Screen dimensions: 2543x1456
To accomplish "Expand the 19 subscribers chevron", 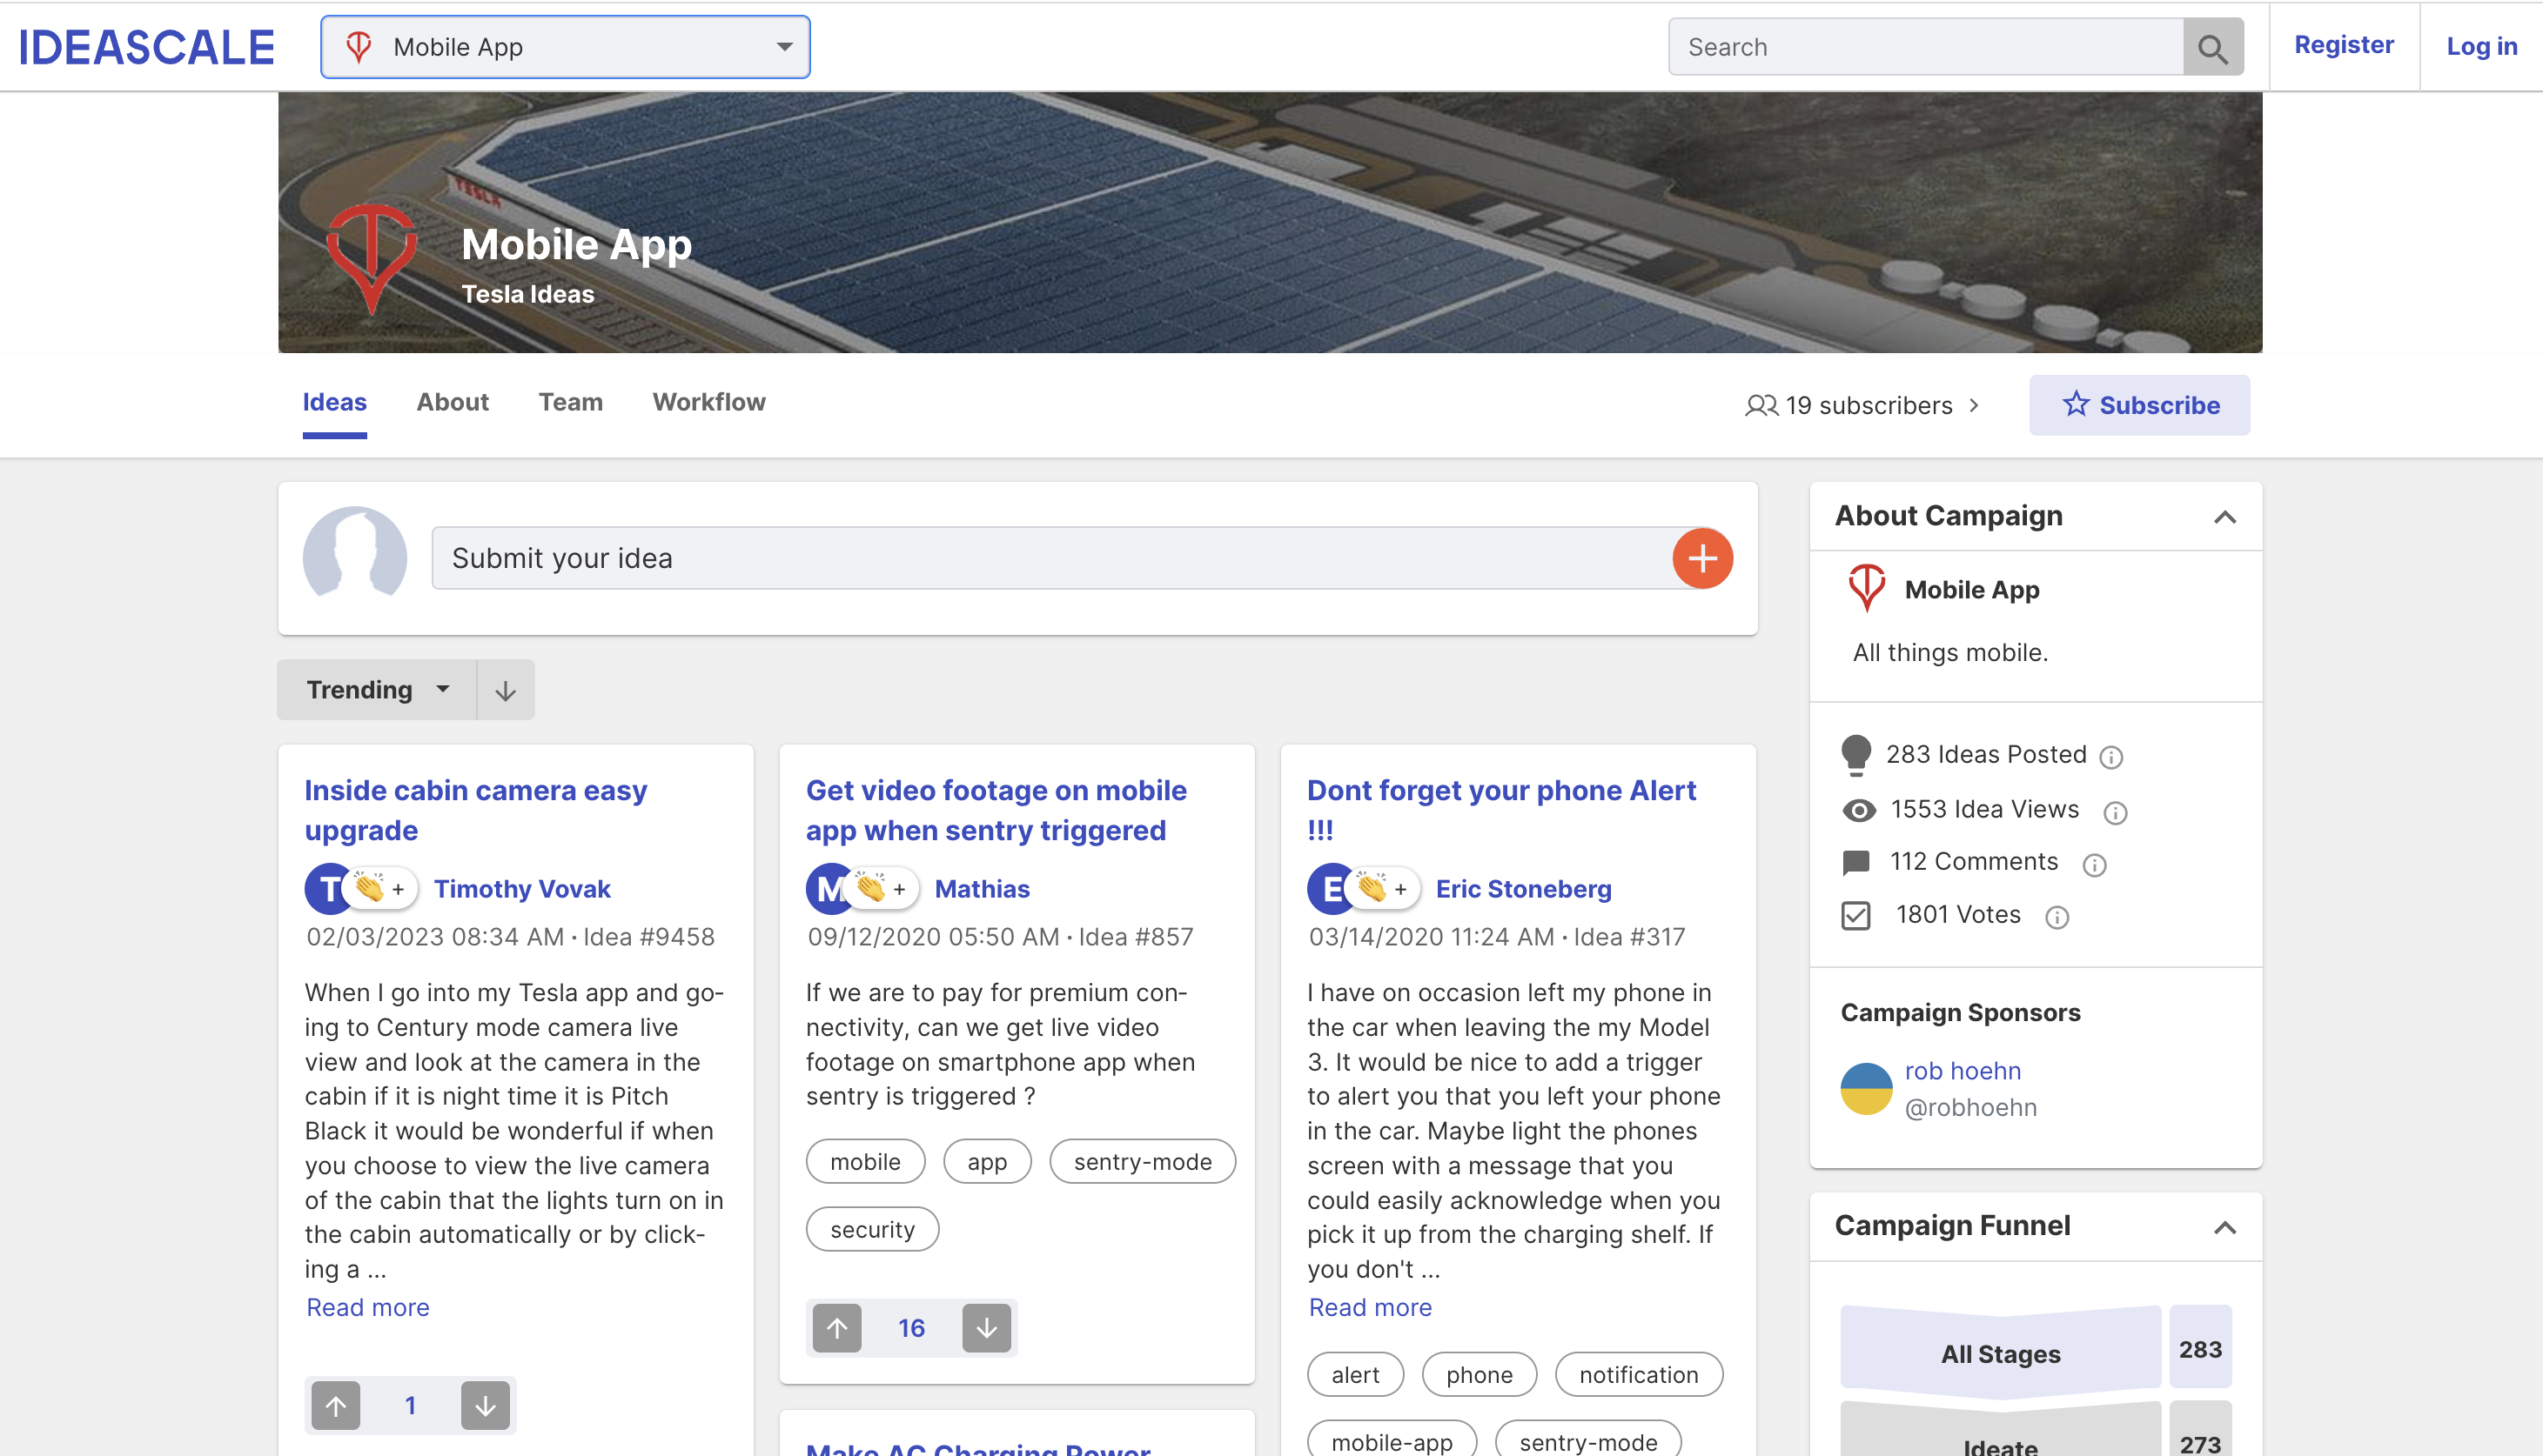I will pos(1974,405).
